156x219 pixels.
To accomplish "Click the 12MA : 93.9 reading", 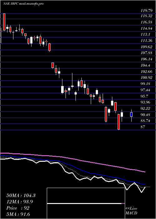I will pyautogui.click(x=20, y=202).
